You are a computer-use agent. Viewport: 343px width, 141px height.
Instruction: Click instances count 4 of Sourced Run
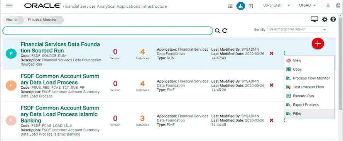(x=142, y=52)
